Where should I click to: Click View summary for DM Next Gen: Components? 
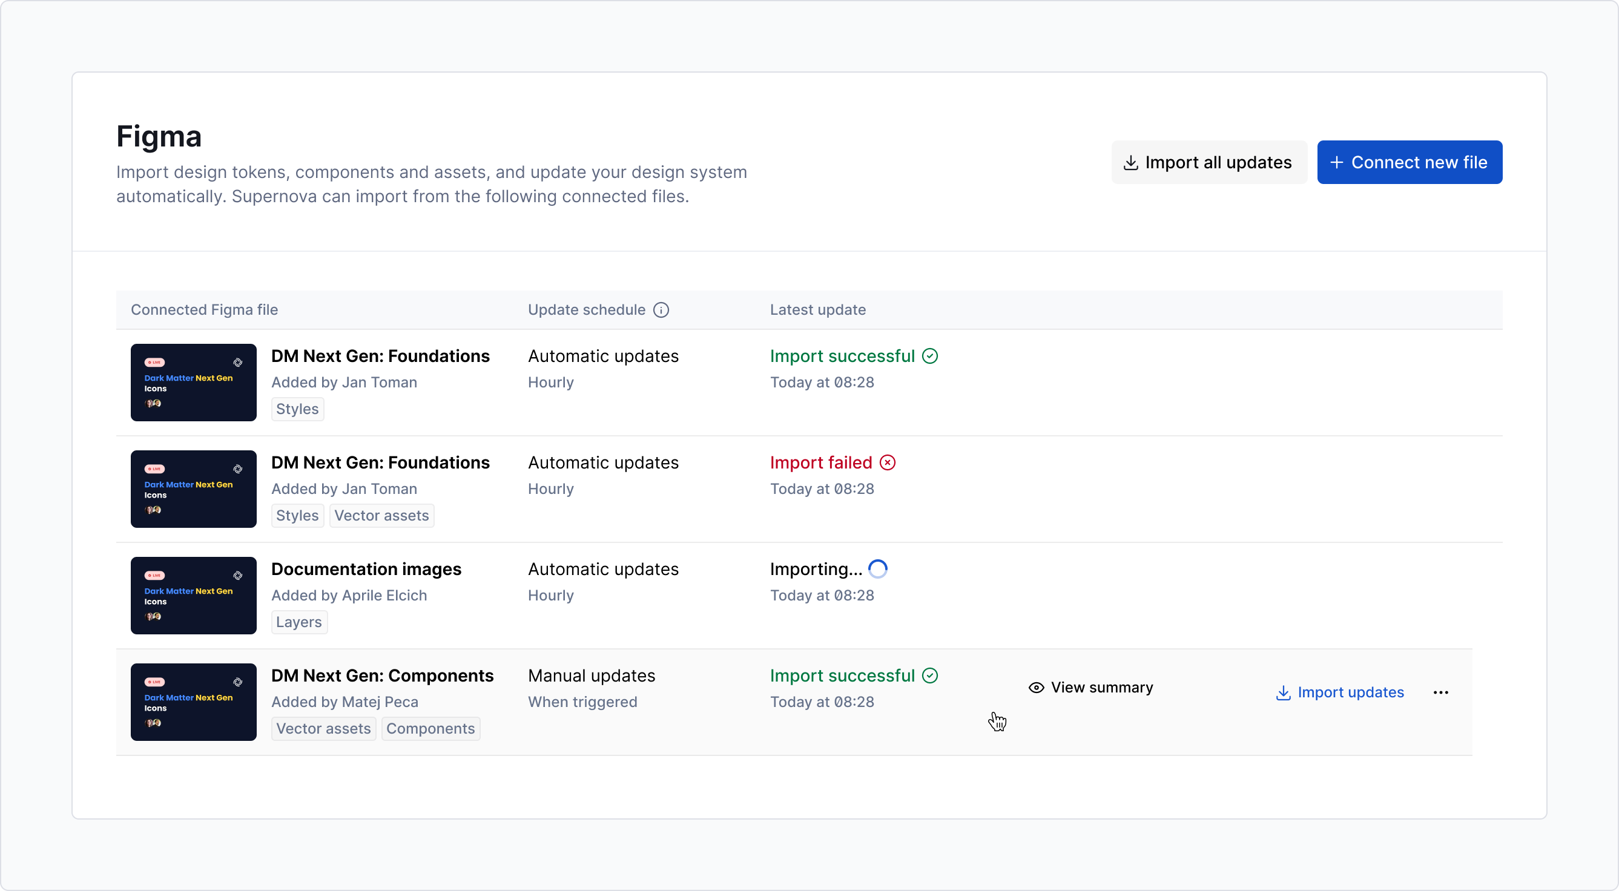click(x=1103, y=687)
